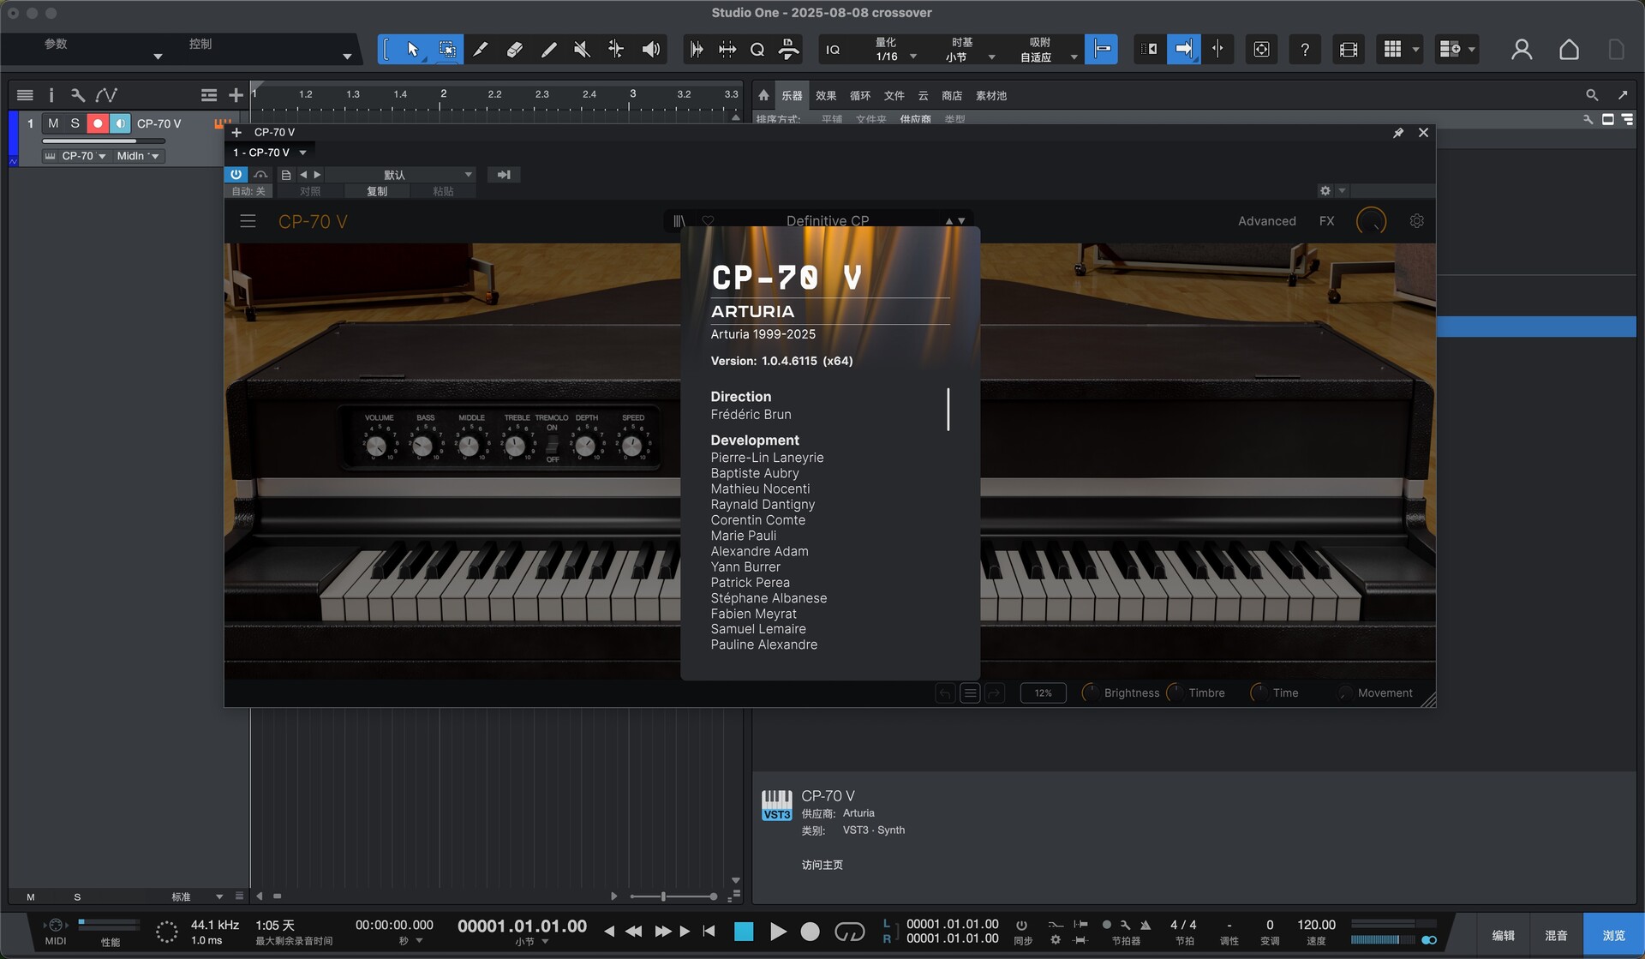Select the Listen (speaker) tool
1645x959 pixels.
point(651,50)
